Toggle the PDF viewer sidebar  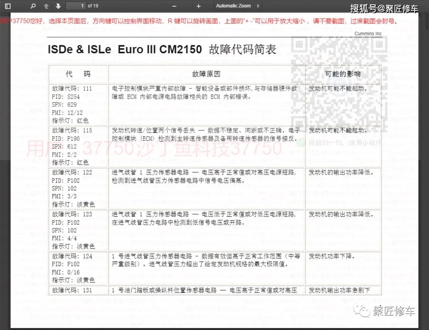pos(8,6)
